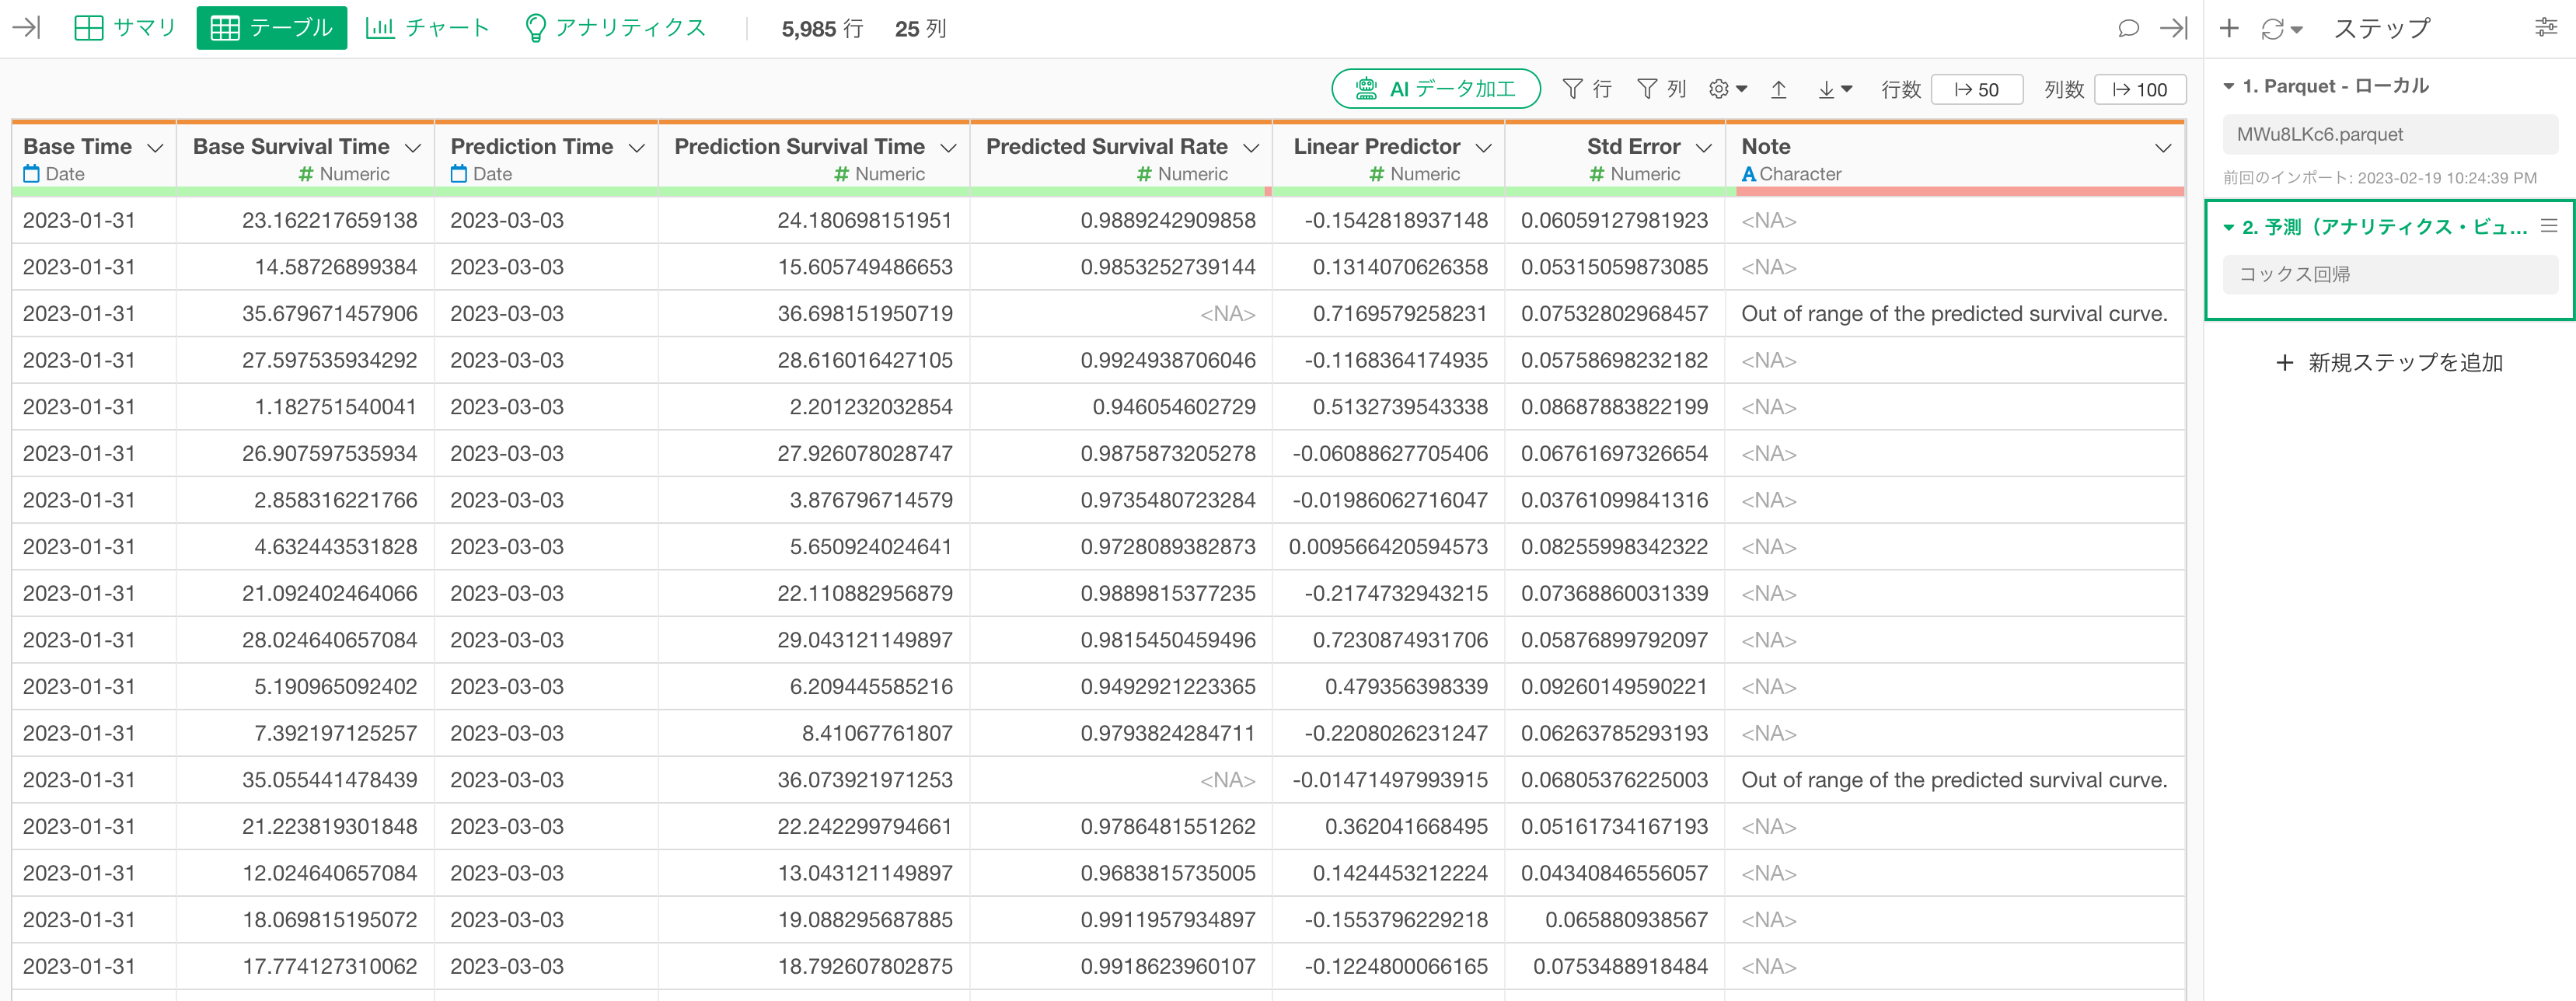2576x1001 pixels.
Task: Select cell 29.043121149897
Action: pyautogui.click(x=813, y=640)
